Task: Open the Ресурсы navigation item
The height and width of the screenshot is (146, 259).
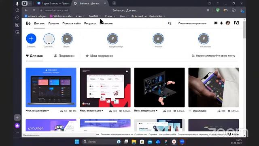Action: click(90, 24)
